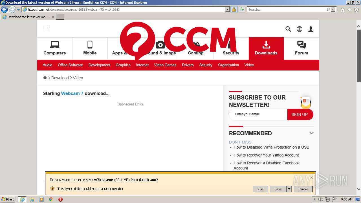This screenshot has width=361, height=203.
Task: Close the download notification bar
Action: [311, 177]
